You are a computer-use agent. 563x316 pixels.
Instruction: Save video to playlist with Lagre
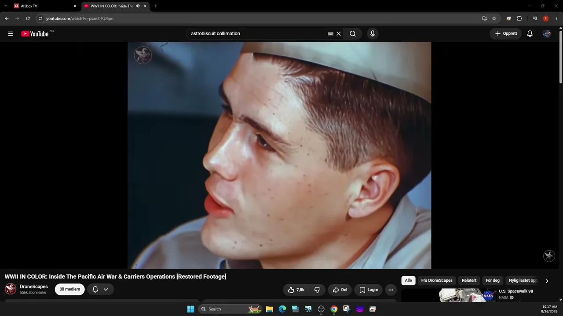coord(369,290)
